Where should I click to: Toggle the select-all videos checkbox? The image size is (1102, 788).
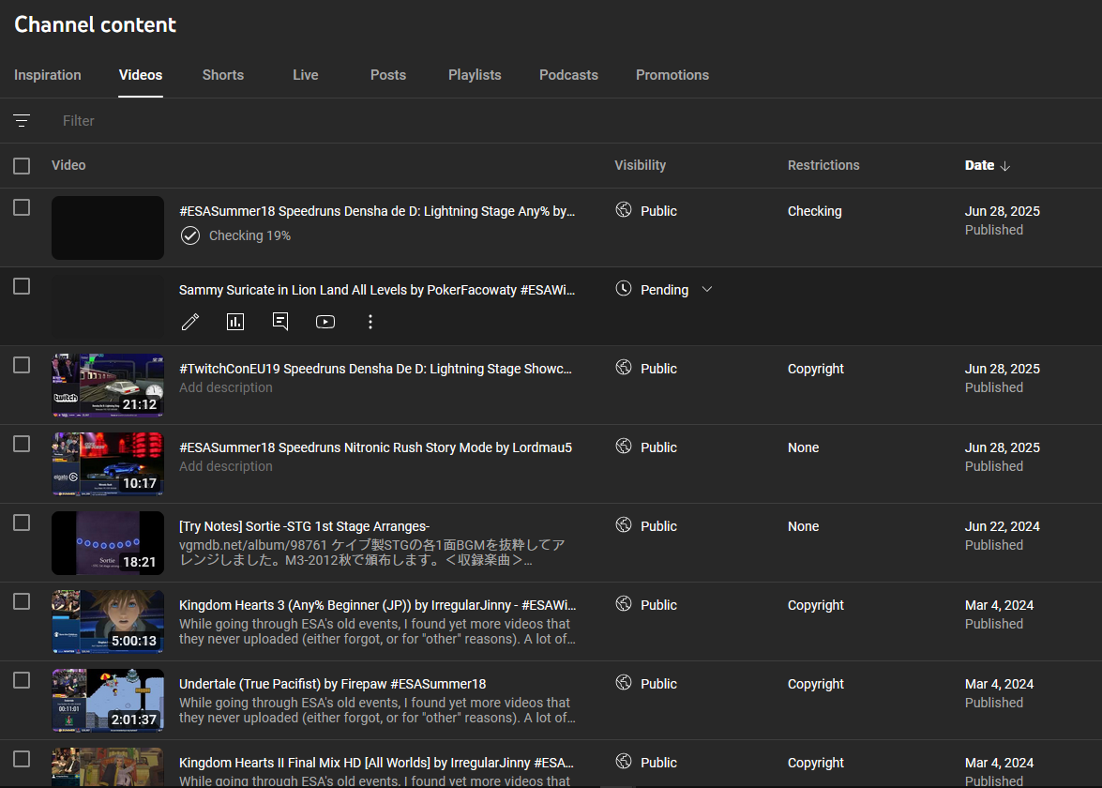(x=22, y=166)
